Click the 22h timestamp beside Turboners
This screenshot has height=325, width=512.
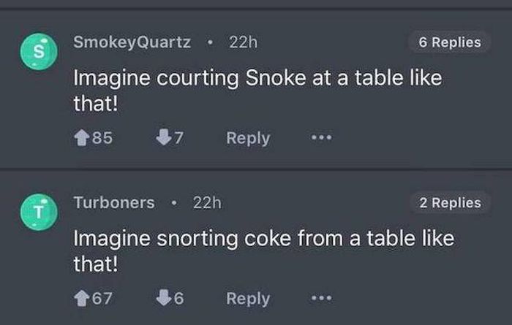tap(206, 202)
